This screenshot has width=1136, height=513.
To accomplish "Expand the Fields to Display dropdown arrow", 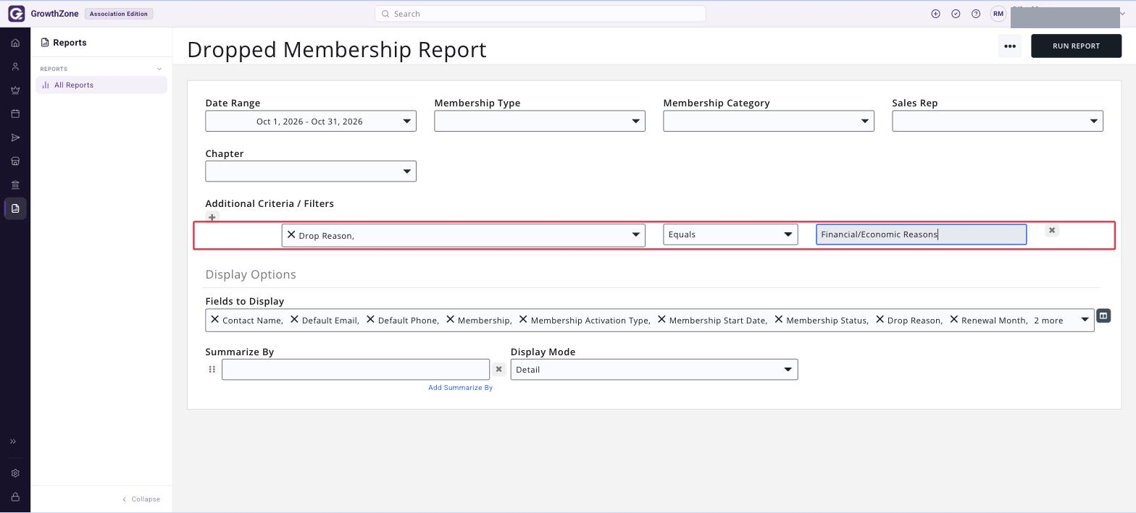I will tap(1085, 320).
